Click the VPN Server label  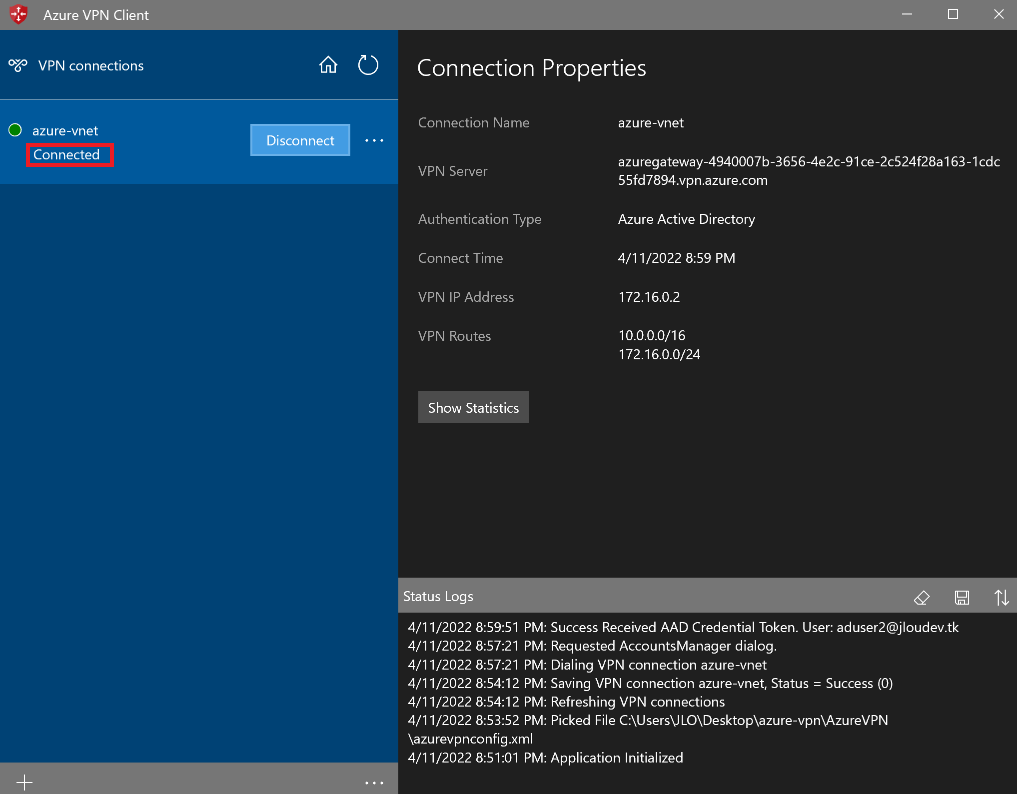pyautogui.click(x=453, y=171)
